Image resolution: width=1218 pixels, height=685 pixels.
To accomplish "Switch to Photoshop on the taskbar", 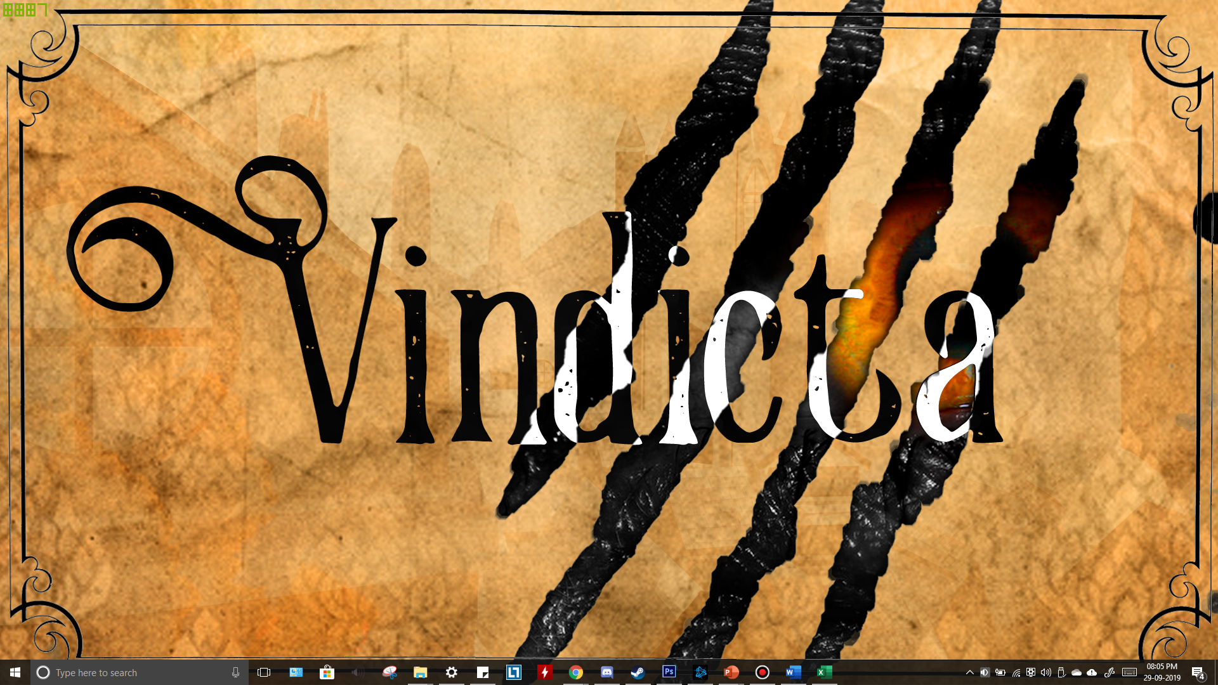I will pos(669,672).
